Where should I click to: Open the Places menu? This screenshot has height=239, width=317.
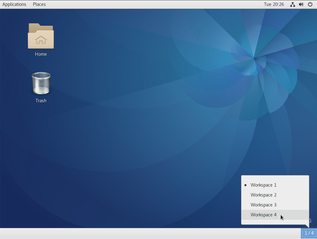point(39,4)
